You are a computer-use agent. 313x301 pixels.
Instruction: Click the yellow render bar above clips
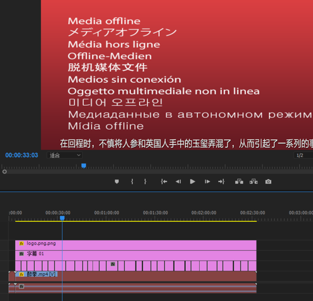pyautogui.click(x=136, y=221)
